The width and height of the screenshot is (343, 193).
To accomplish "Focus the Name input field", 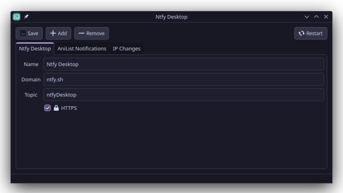I will [184, 64].
